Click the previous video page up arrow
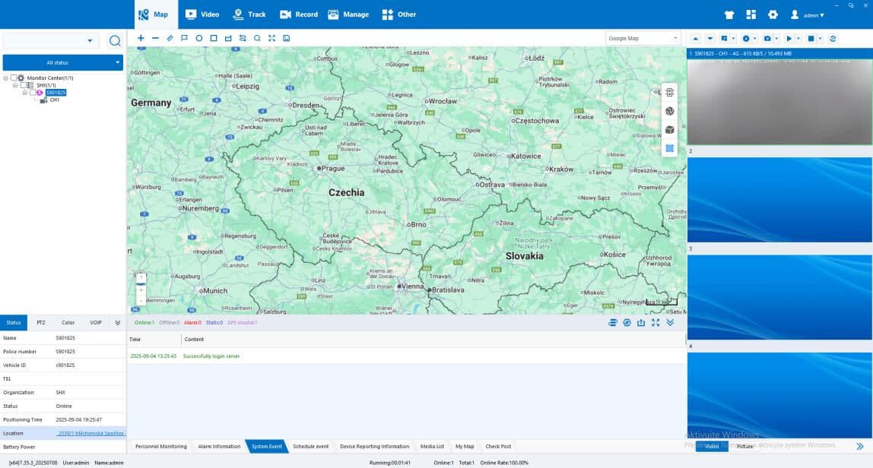The width and height of the screenshot is (873, 468). [695, 39]
